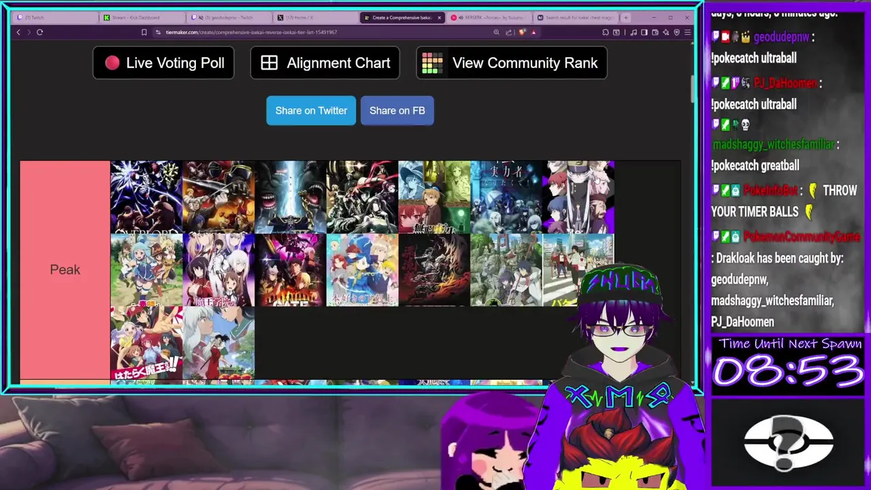Select the 本好きの下剋上 thumbnail
The image size is (871, 490).
click(362, 269)
